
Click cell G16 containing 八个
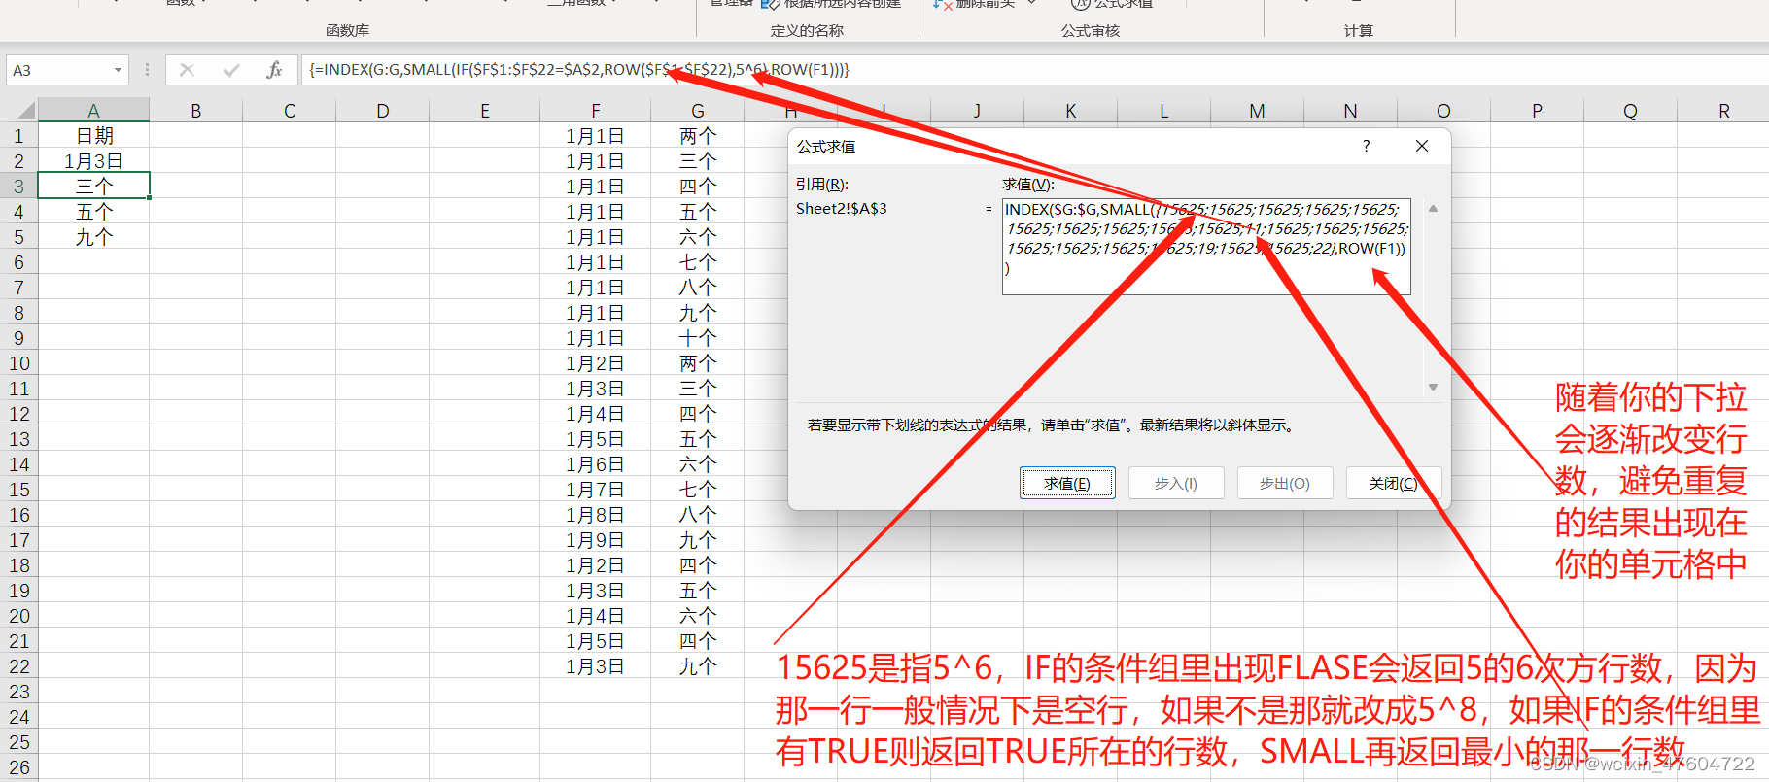698,515
